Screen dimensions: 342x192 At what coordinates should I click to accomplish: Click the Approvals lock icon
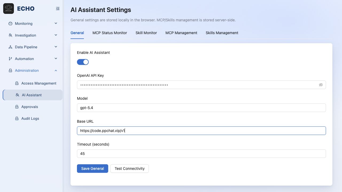pos(17,107)
